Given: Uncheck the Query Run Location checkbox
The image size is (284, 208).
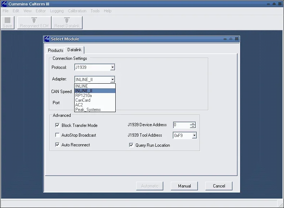Looking at the screenshot, I should pos(131,145).
